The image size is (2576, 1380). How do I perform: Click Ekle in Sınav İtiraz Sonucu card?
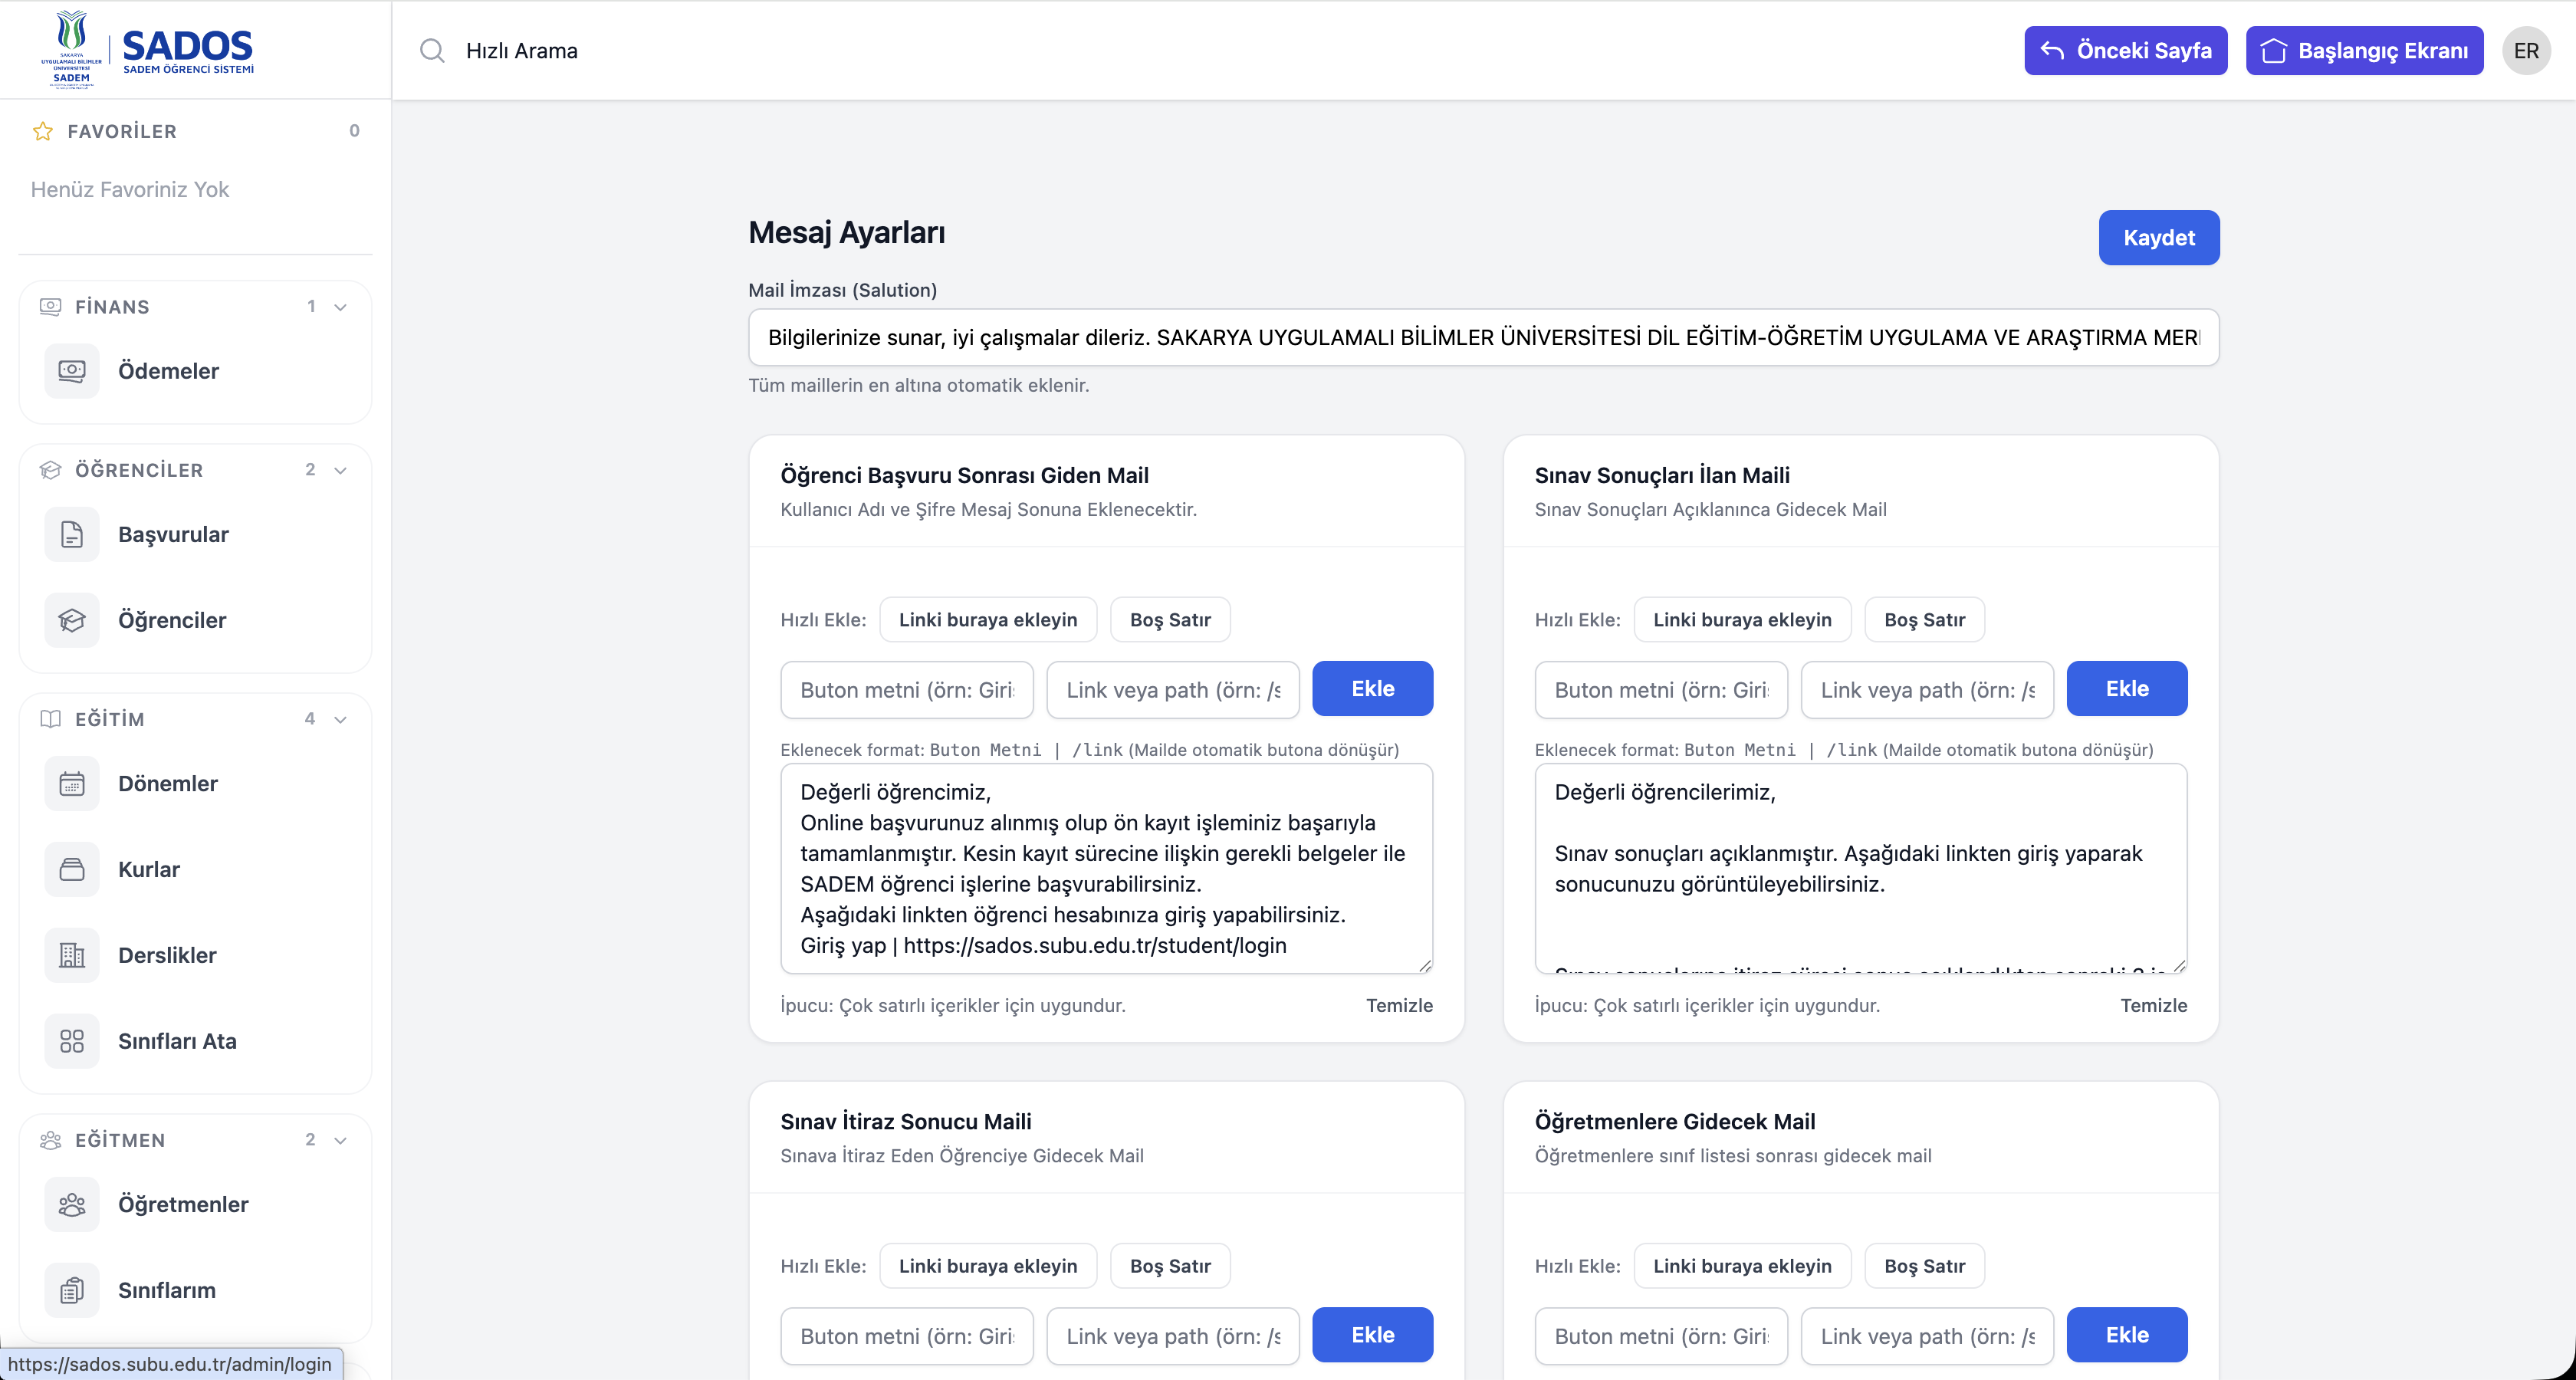click(1373, 1334)
